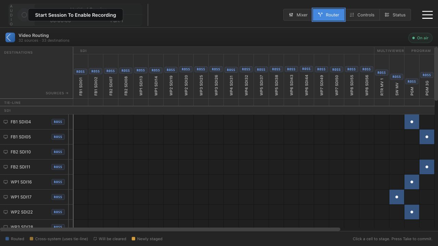This screenshot has height=246, width=438.
Task: Click the vertical scrollbar of the routing grid
Action: [436, 74]
